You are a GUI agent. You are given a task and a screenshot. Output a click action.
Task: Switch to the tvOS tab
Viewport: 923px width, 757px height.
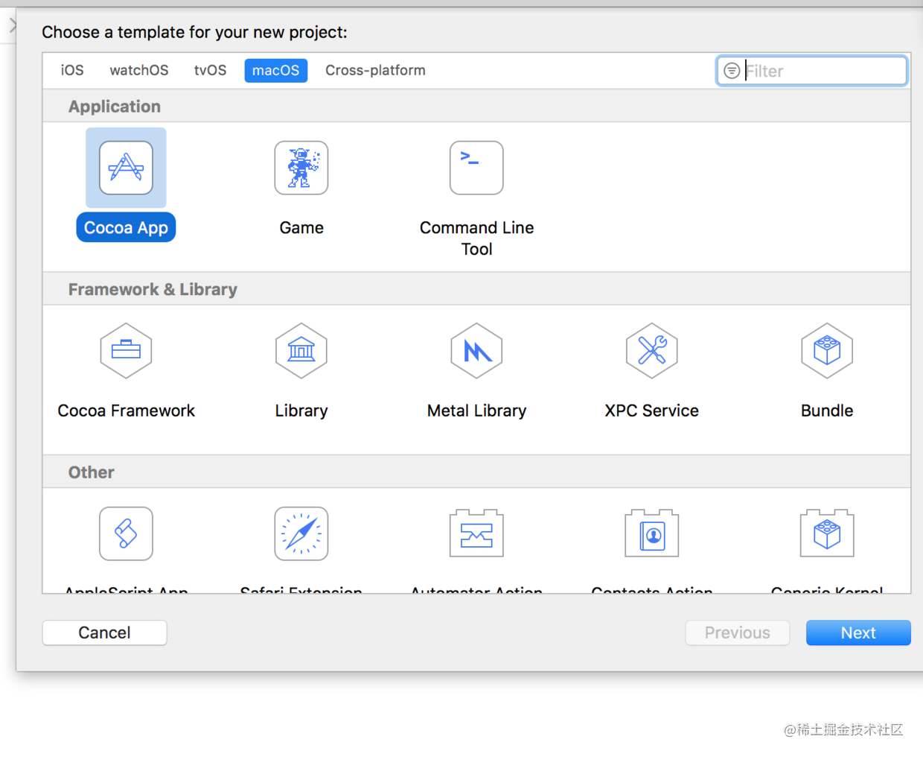pyautogui.click(x=210, y=70)
